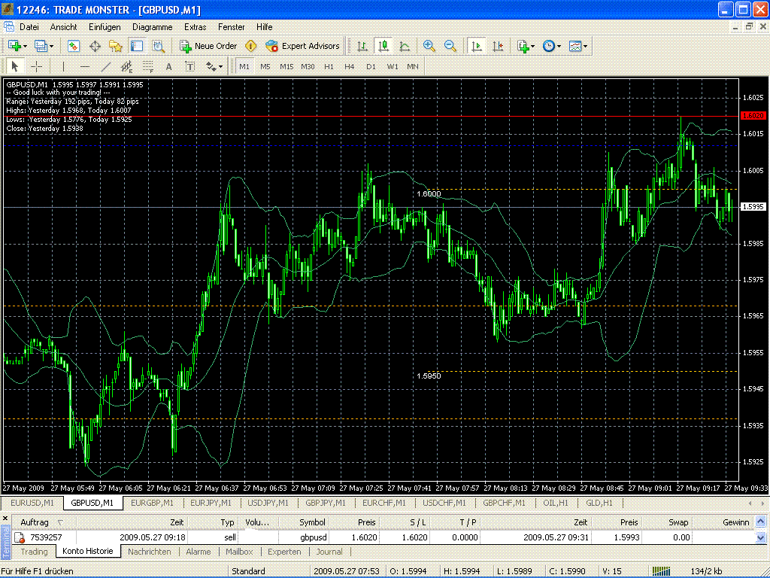
Task: Select the crosshair cursor tool
Action: point(36,66)
